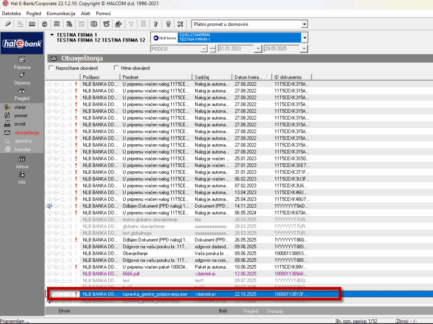
Task: Open the Arhiva section in sidebar
Action: point(22,162)
